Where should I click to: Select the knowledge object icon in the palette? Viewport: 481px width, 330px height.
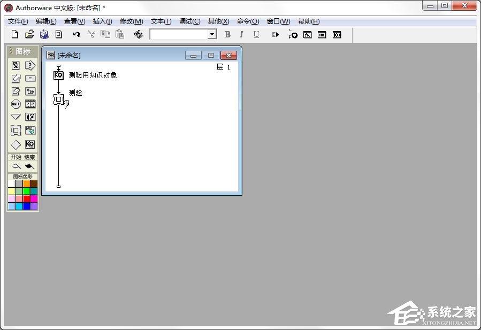(x=30, y=144)
